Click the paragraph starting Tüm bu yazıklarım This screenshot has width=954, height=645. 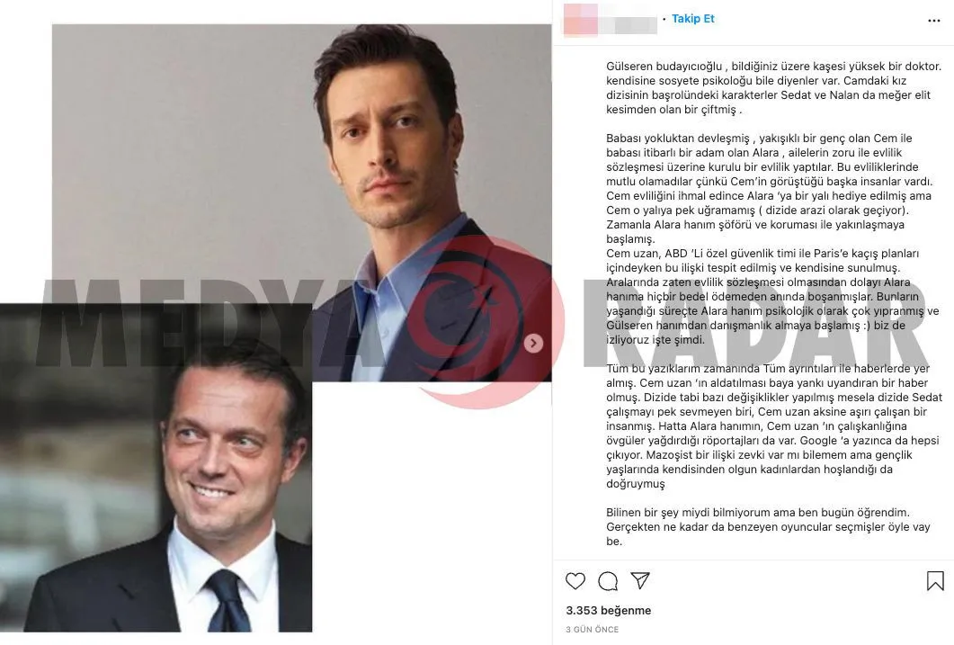(774, 426)
